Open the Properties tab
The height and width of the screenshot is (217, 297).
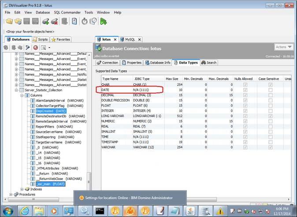[x=132, y=63]
